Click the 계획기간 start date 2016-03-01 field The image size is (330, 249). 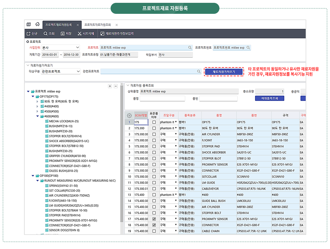[50, 55]
